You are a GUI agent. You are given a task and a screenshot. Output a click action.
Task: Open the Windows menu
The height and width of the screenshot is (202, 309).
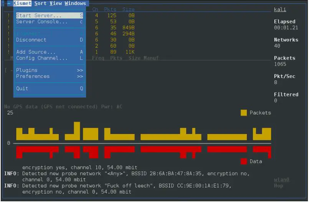(x=75, y=3)
